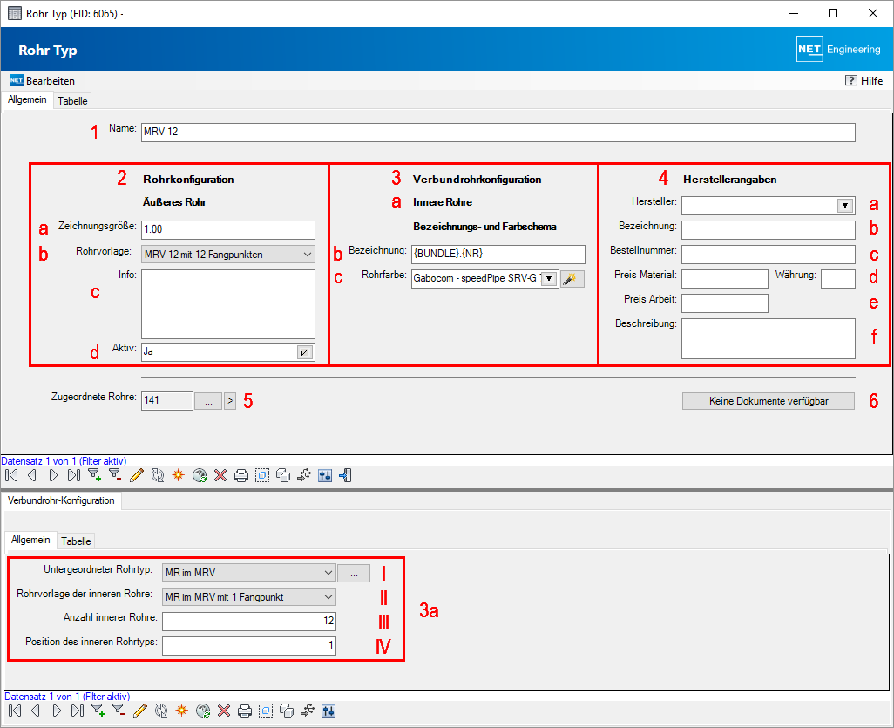Switch to the upper Tabelle tab

click(x=72, y=101)
